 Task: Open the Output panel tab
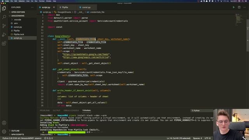click(56, 110)
